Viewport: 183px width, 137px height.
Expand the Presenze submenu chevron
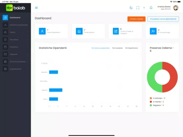28,47
